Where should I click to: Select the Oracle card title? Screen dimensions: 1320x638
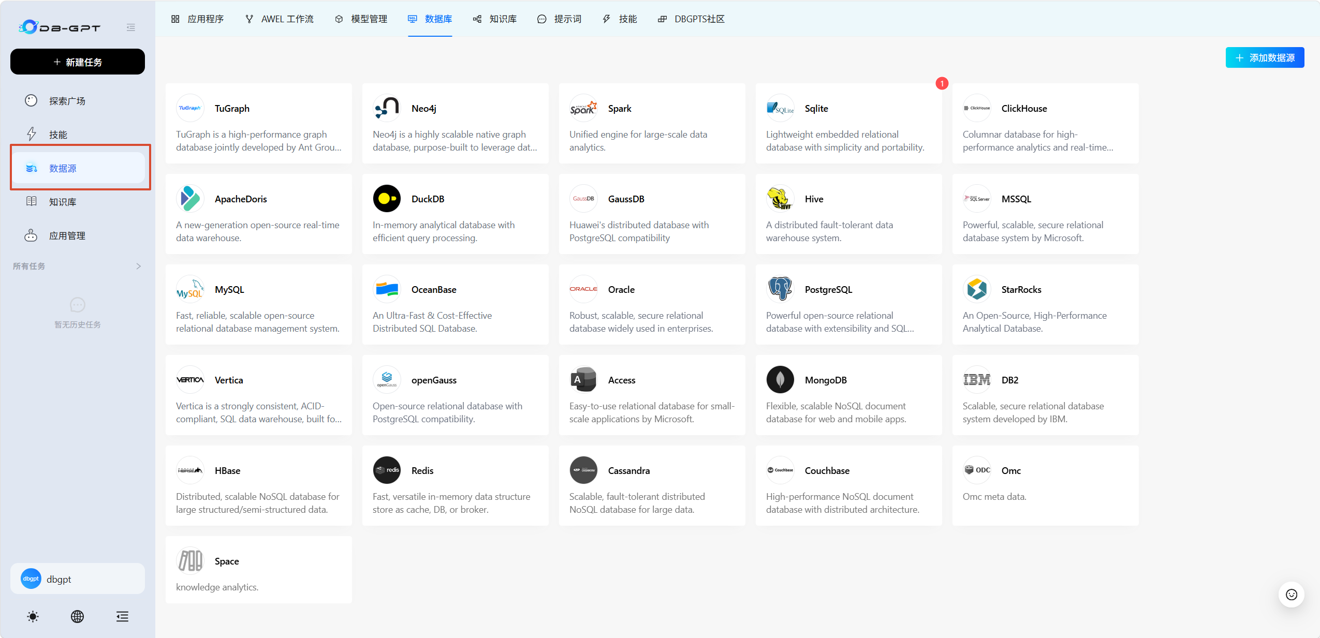point(621,290)
